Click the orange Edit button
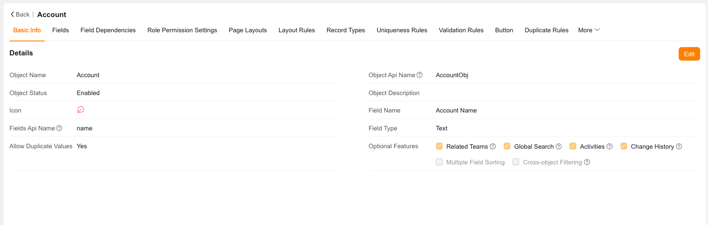This screenshot has height=225, width=708. [689, 54]
